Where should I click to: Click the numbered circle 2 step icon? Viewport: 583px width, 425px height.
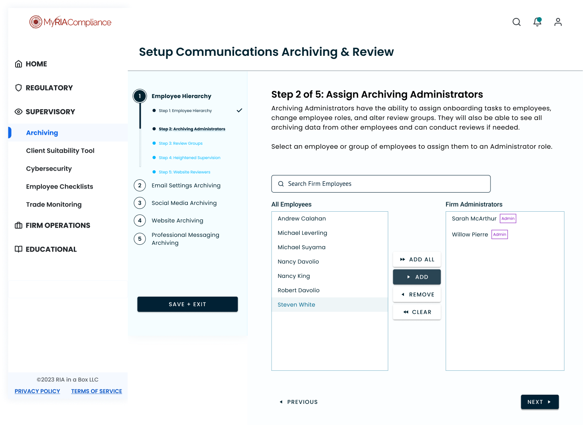(140, 185)
